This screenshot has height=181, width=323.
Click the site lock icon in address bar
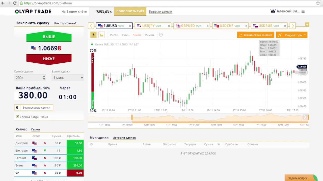pos(21,3)
